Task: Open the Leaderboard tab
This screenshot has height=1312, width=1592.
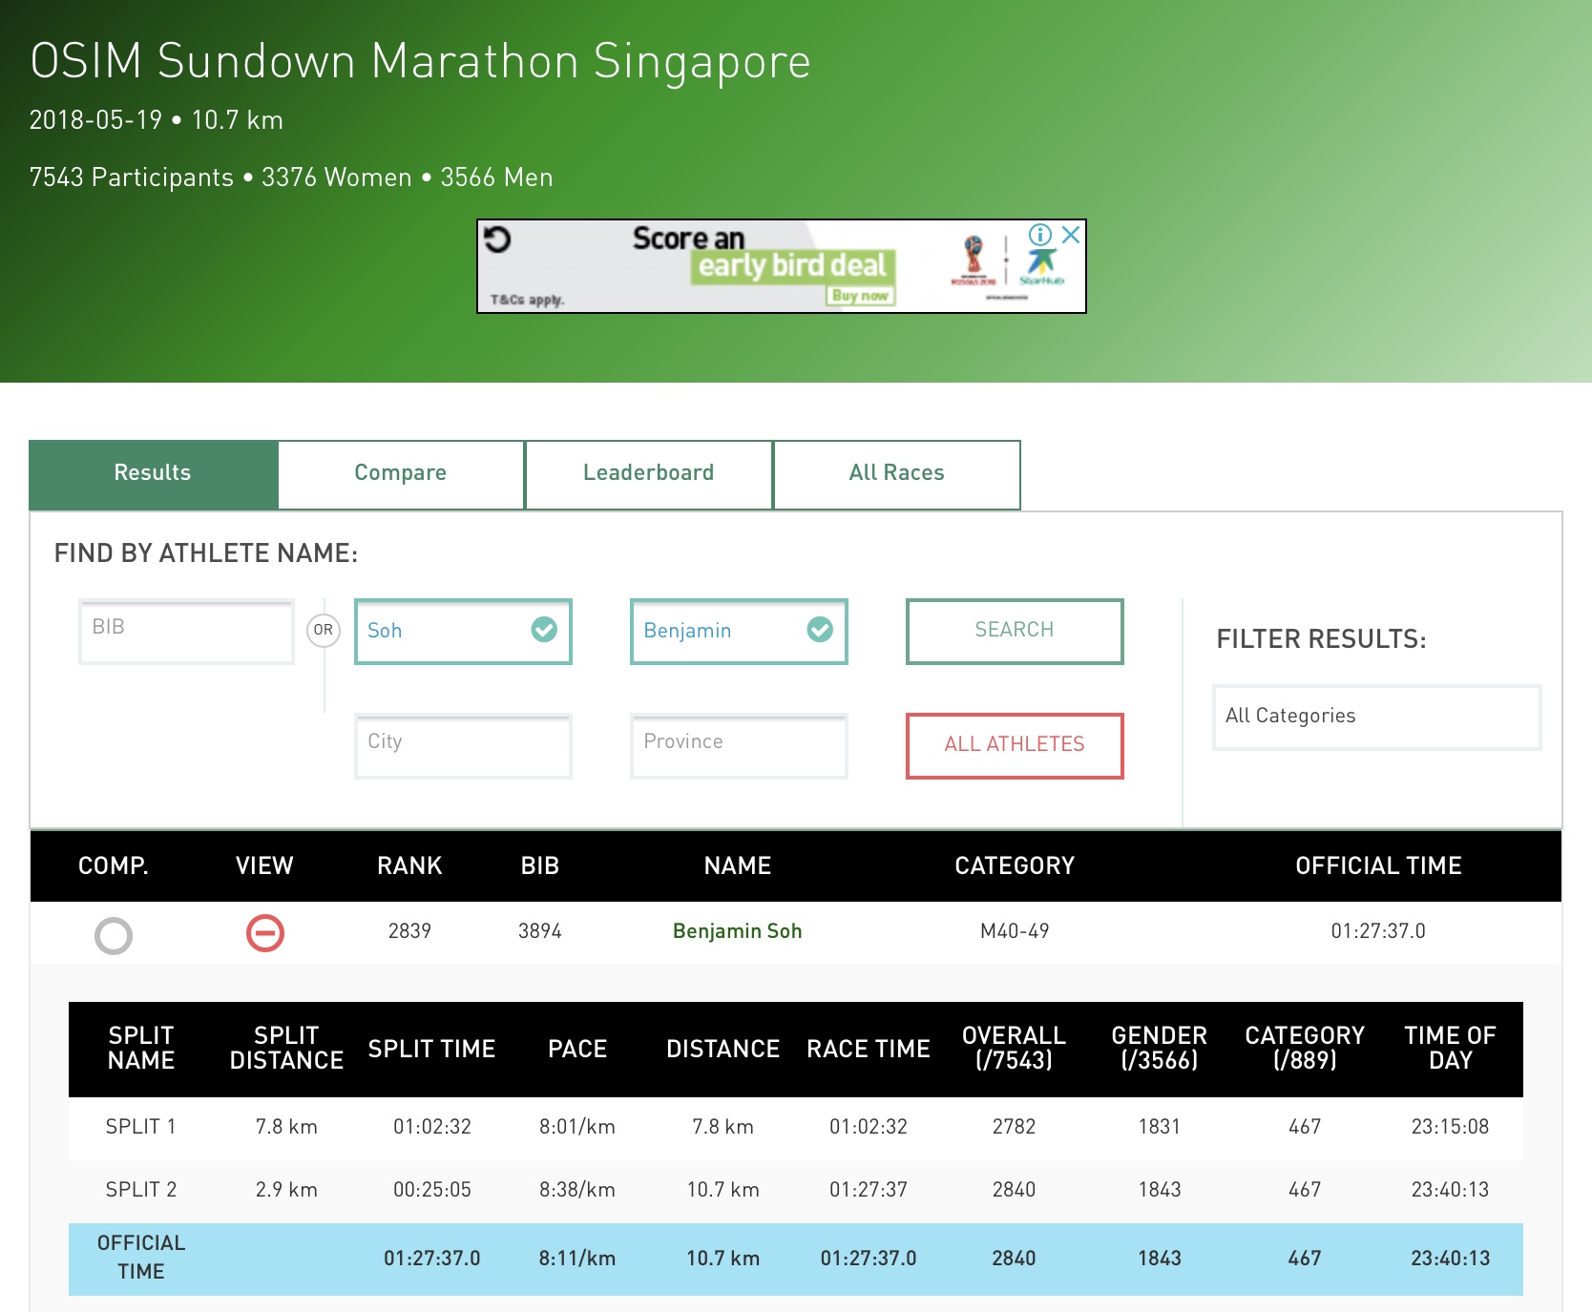Action: point(649,473)
